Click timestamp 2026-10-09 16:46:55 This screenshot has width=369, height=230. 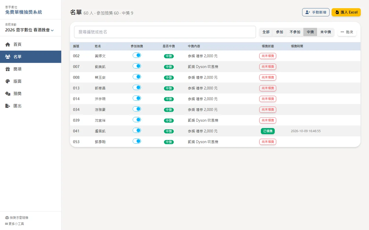point(306,131)
